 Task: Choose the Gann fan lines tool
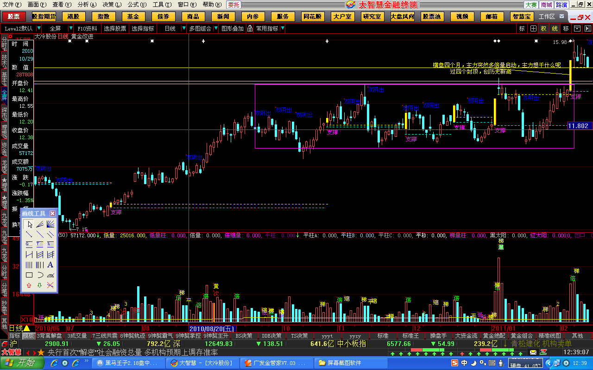point(50,224)
